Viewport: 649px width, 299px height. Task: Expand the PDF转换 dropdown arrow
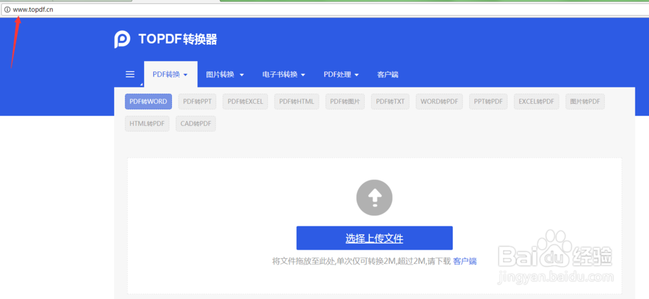[186, 75]
